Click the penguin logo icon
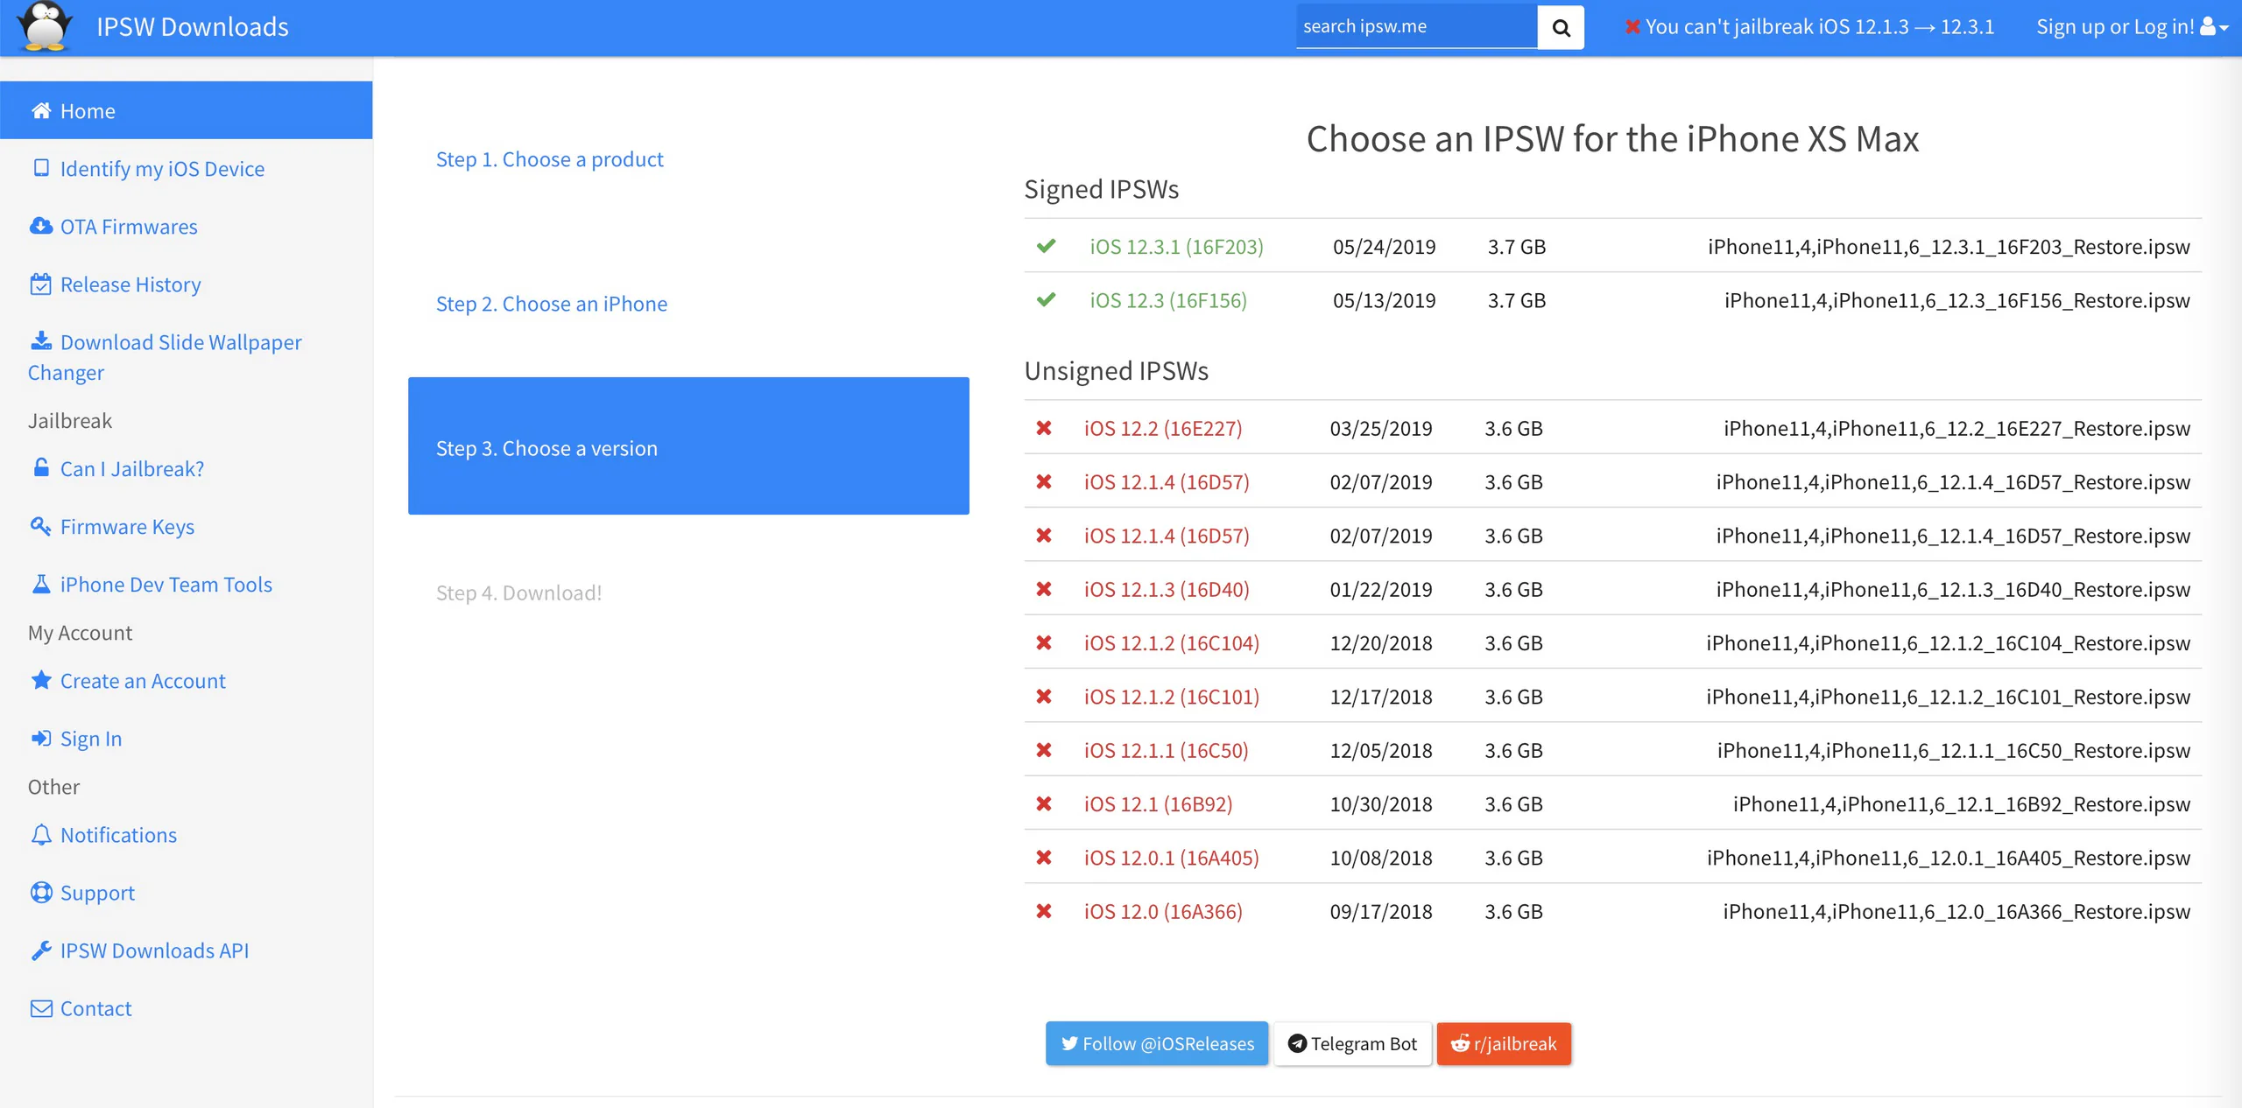The width and height of the screenshot is (2242, 1108). click(x=45, y=26)
